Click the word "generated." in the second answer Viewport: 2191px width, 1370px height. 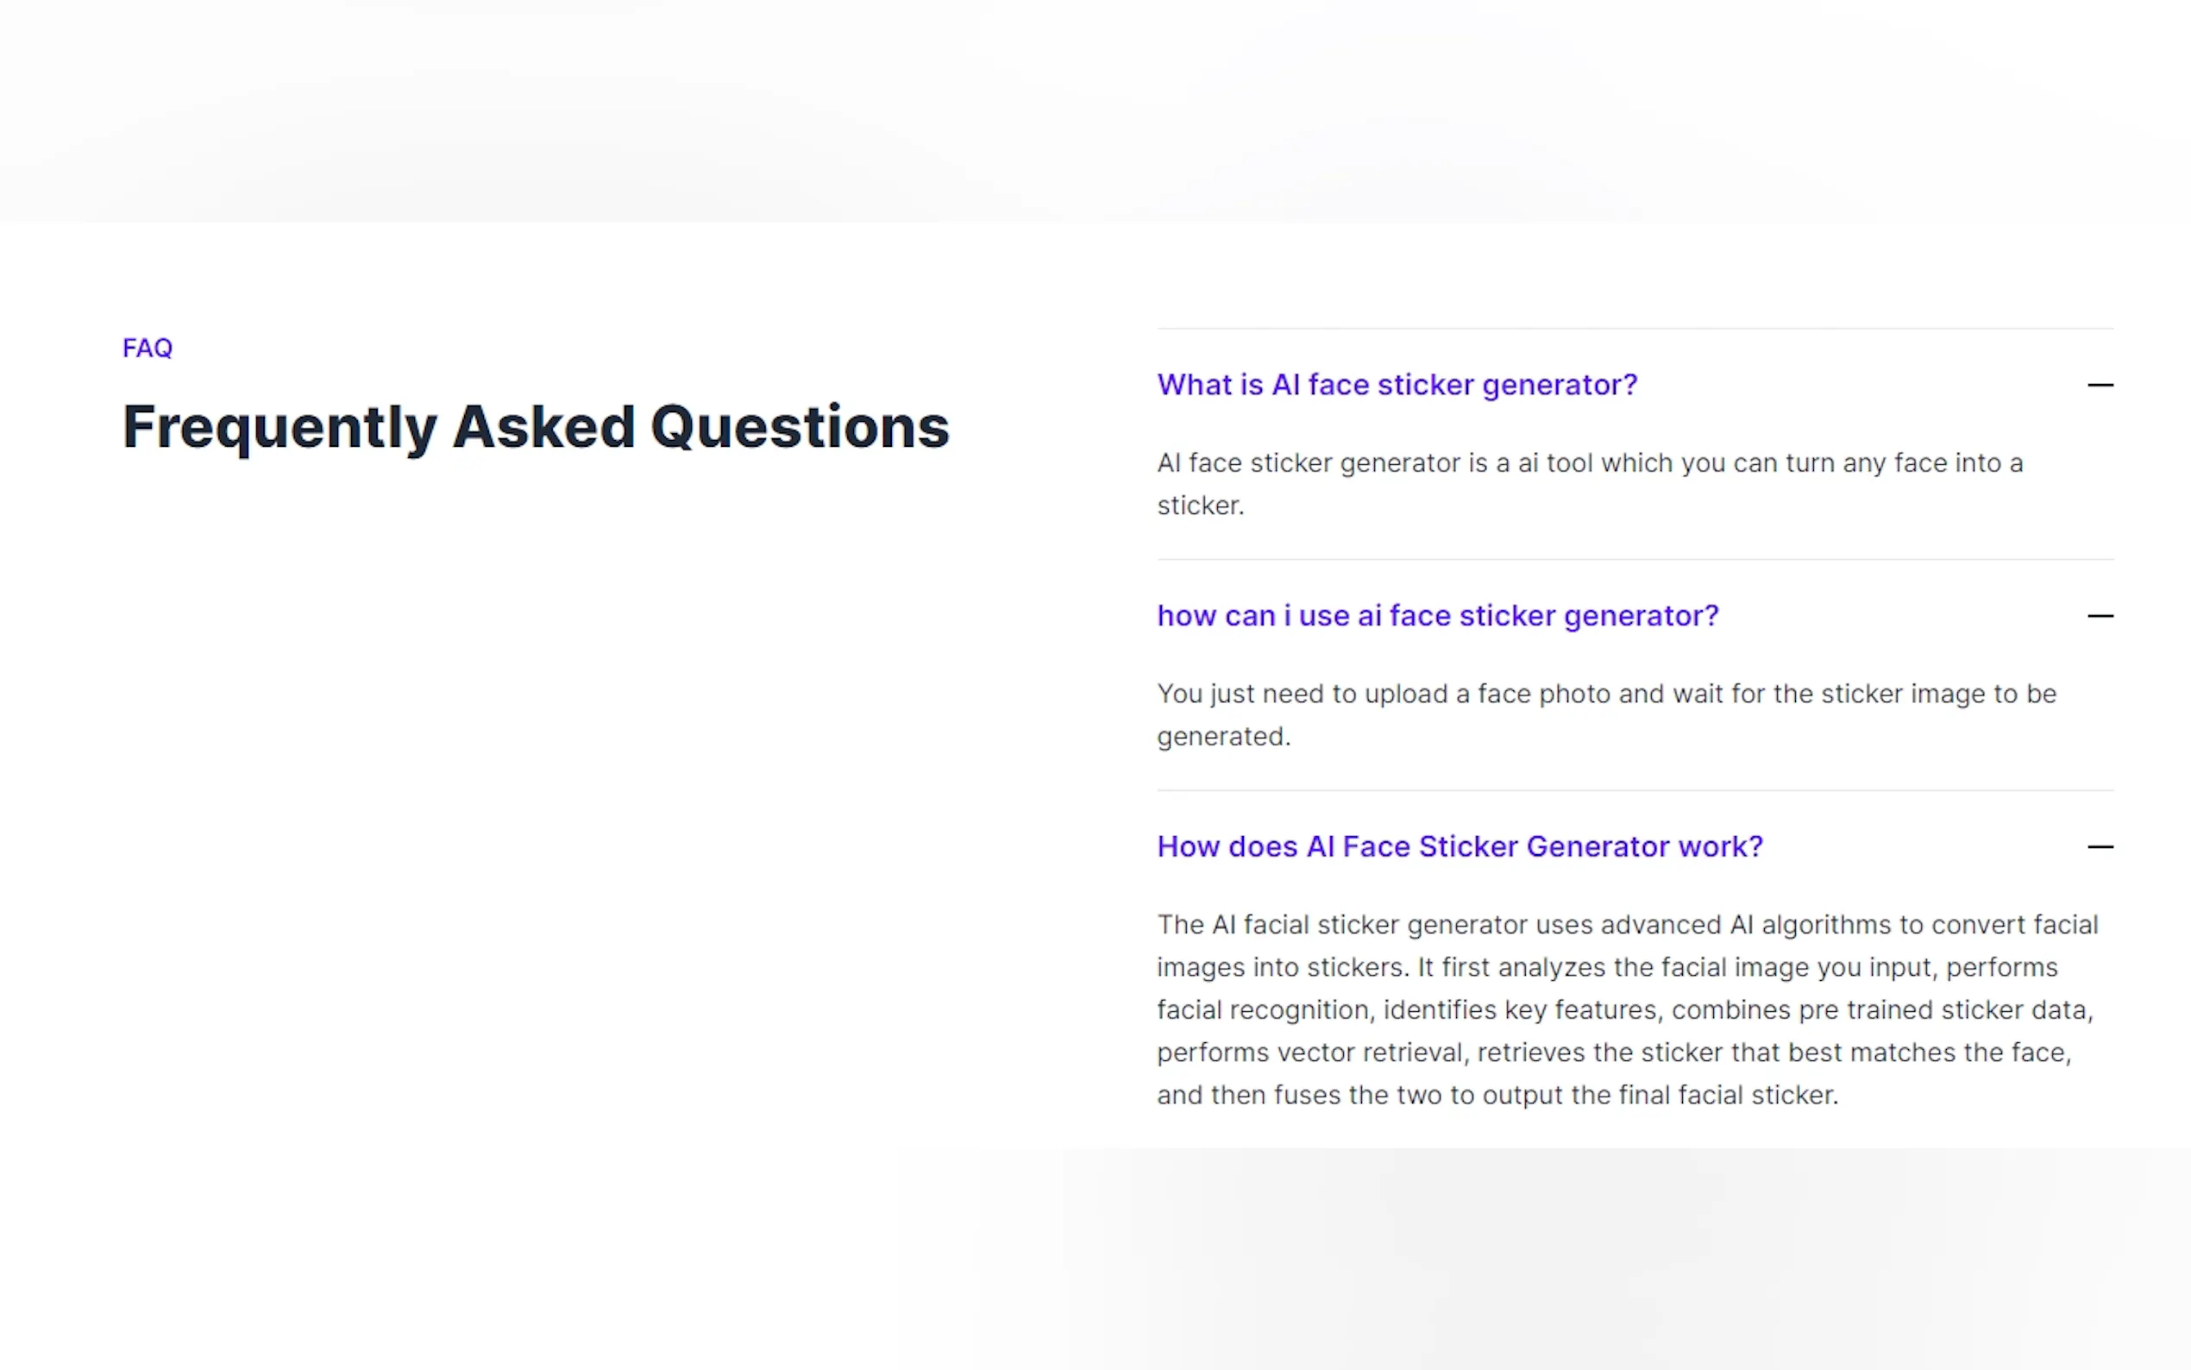1223,737
